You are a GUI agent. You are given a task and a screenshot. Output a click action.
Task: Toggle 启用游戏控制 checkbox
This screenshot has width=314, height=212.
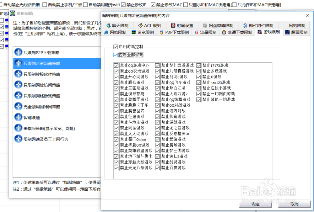[x=116, y=47]
